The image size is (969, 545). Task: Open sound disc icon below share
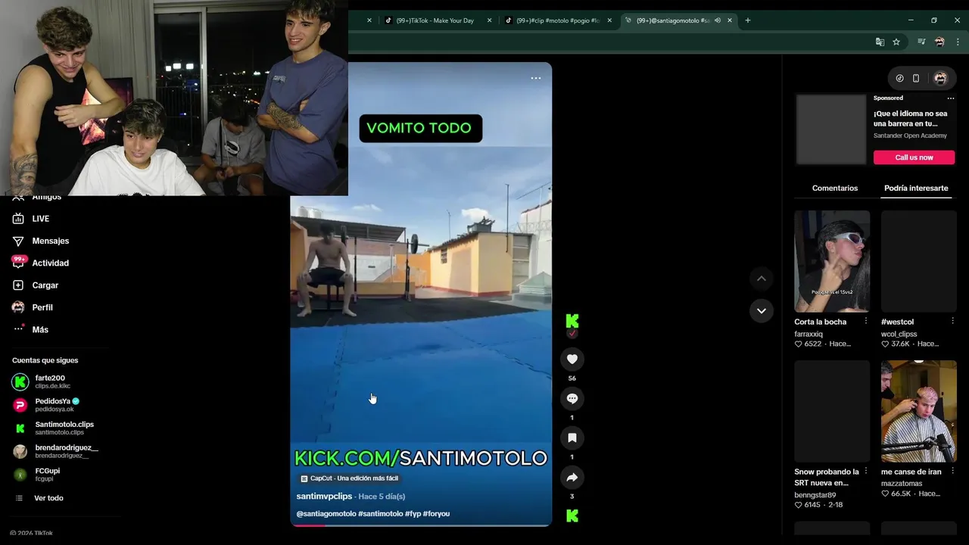coord(572,515)
